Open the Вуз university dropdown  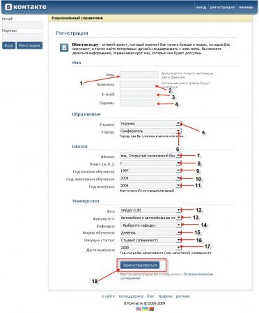(x=150, y=210)
